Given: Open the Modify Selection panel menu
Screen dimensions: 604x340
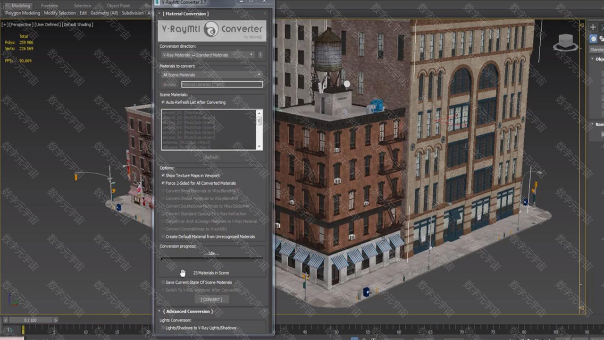Looking at the screenshot, I should [59, 13].
